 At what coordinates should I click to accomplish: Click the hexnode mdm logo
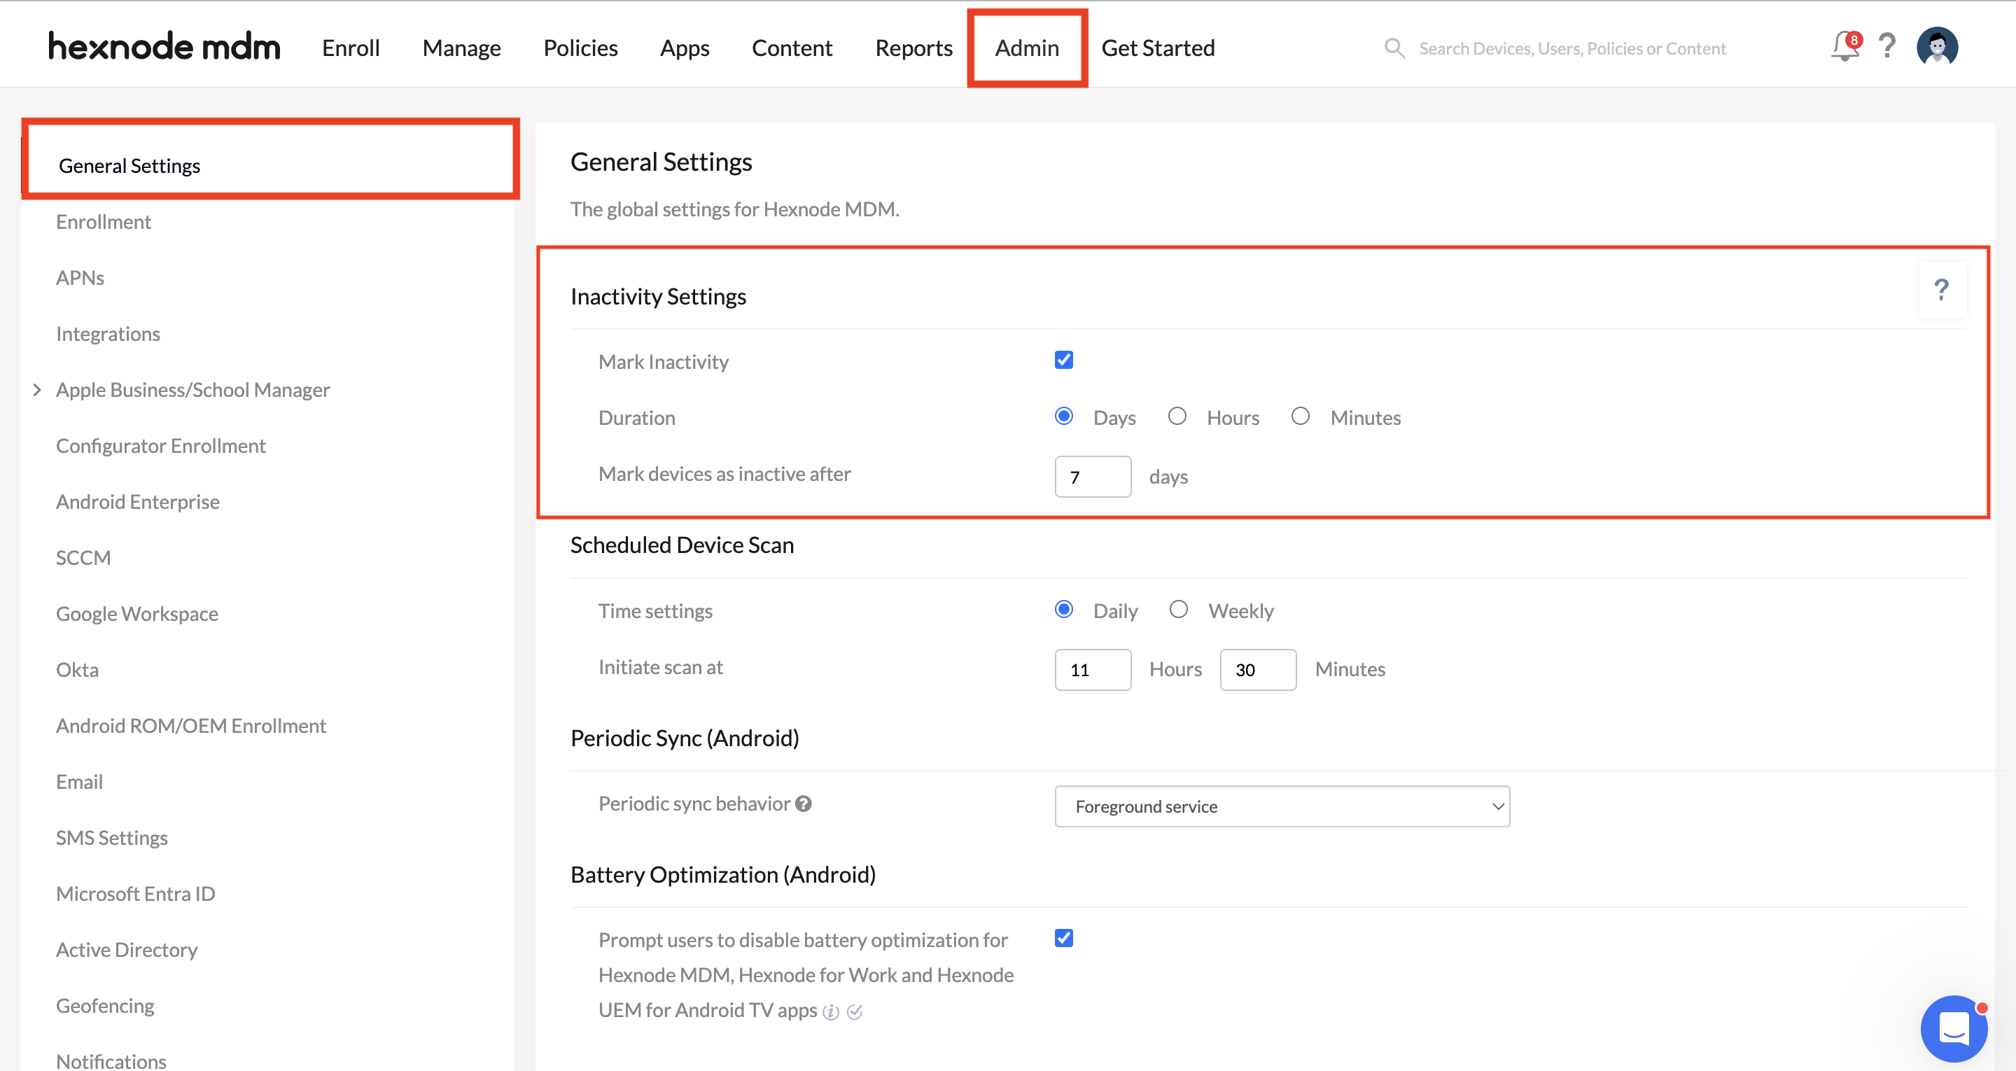(x=164, y=47)
